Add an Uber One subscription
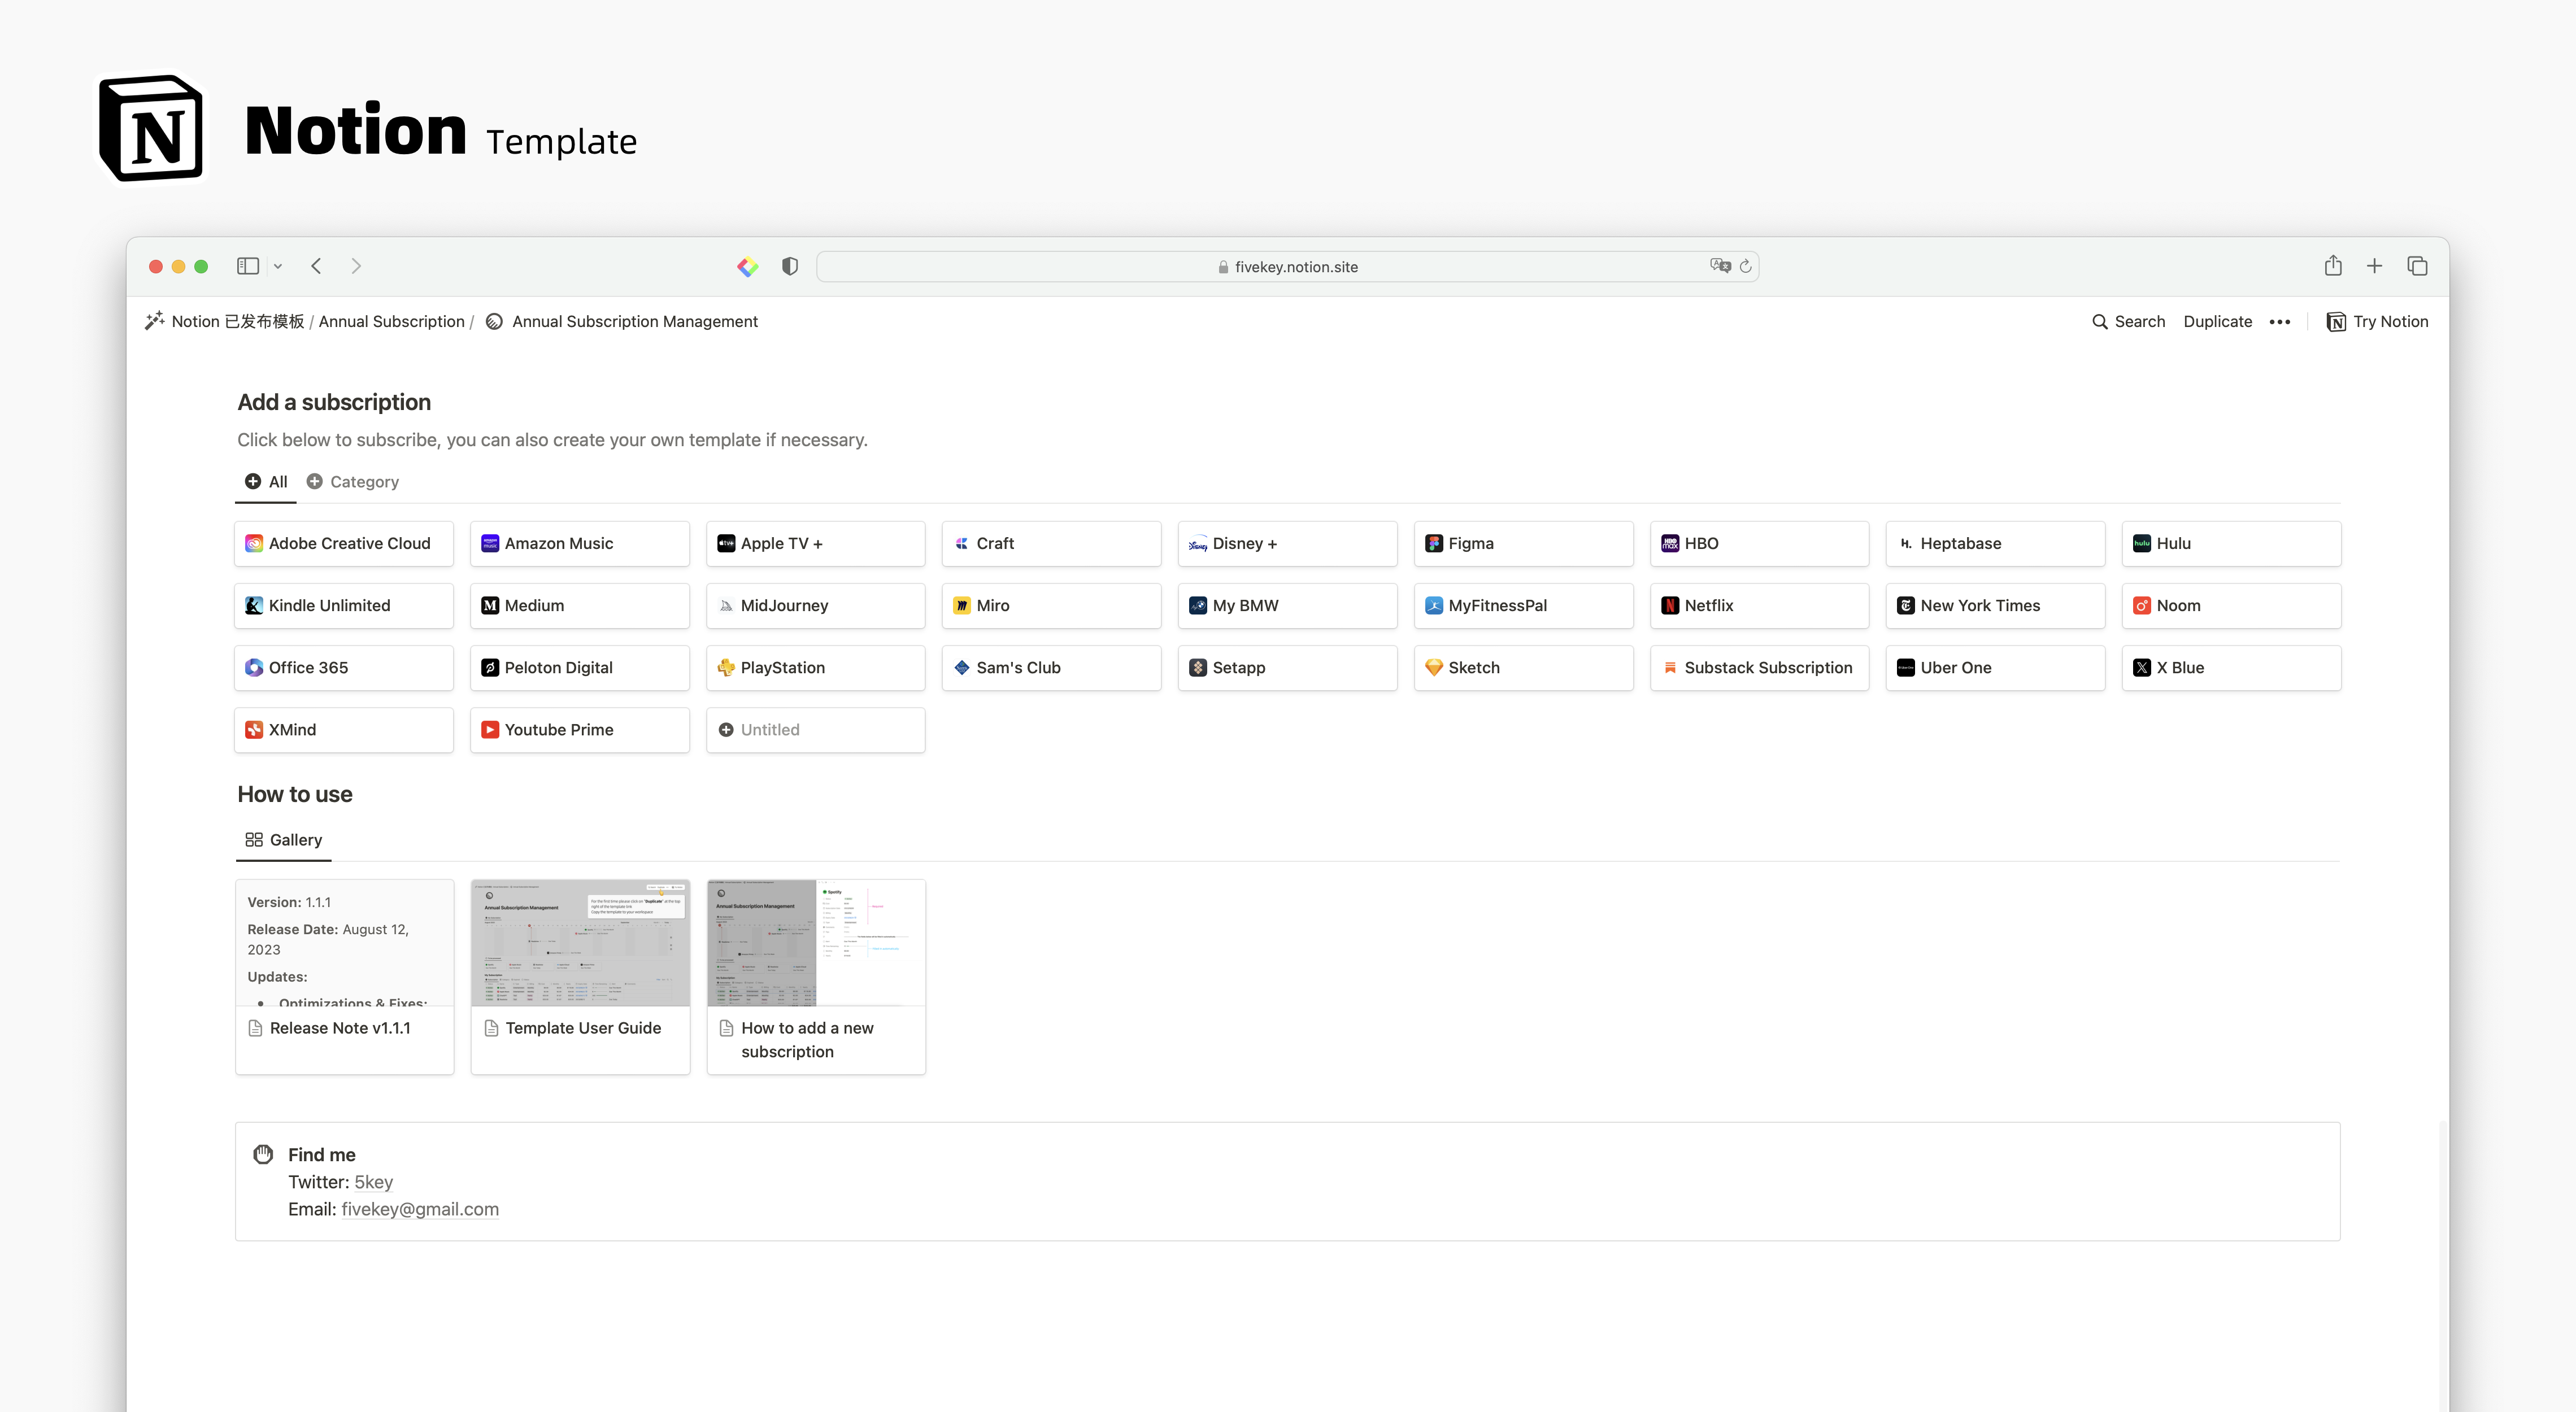 pyautogui.click(x=1995, y=668)
